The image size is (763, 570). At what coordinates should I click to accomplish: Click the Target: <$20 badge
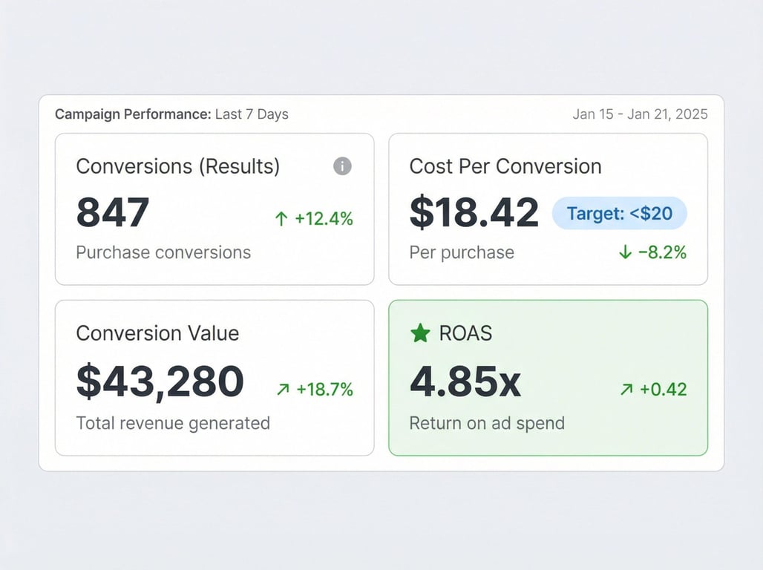(x=620, y=214)
